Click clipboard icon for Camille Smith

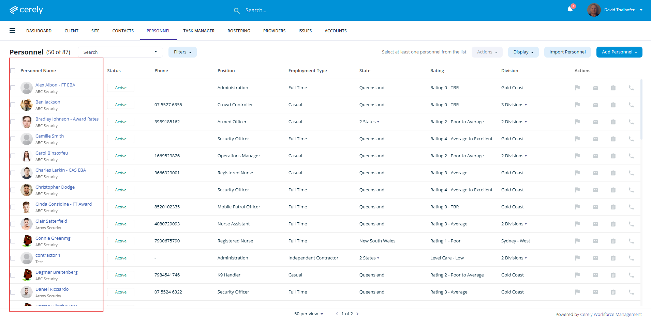pyautogui.click(x=613, y=139)
